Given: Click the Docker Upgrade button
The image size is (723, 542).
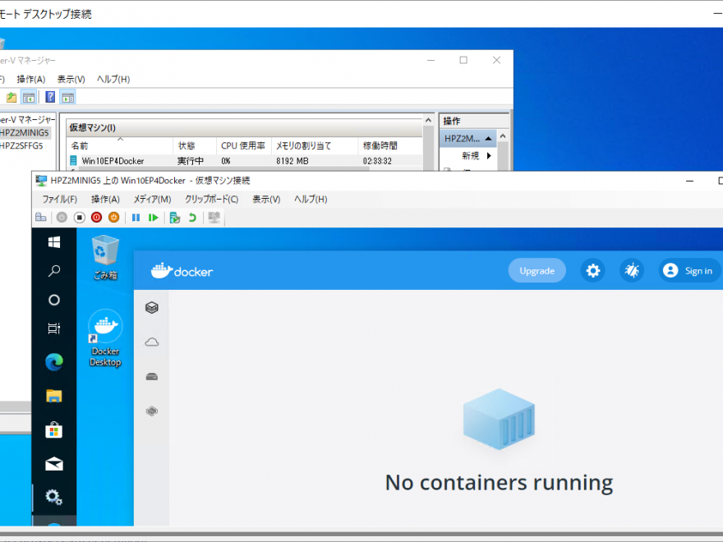Looking at the screenshot, I should click(536, 270).
